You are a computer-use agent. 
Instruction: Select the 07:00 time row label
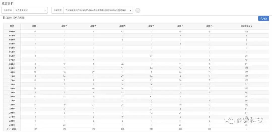point(12,60)
